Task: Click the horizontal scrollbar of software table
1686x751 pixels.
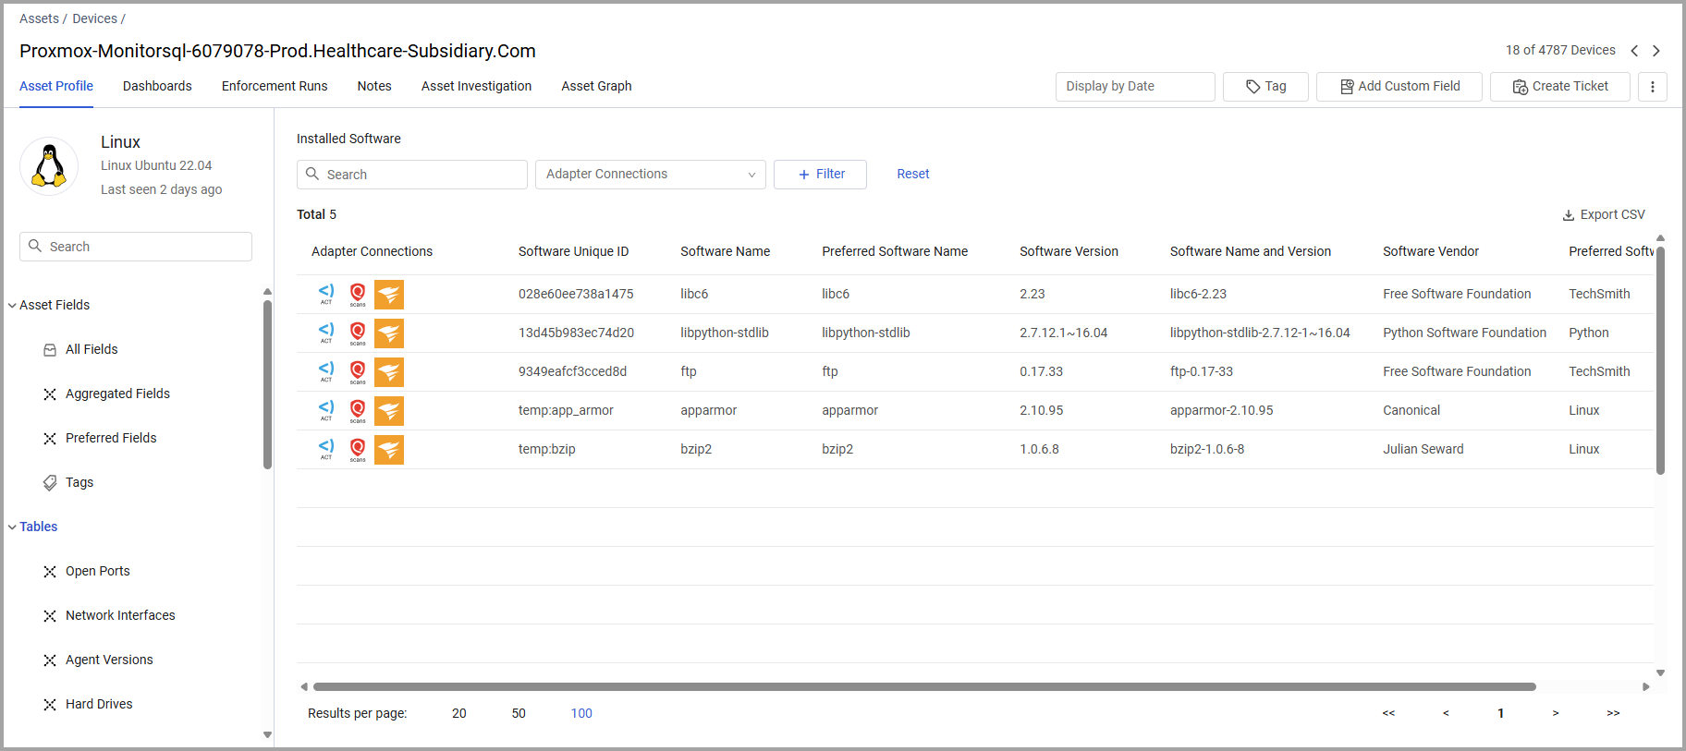Action: [924, 686]
